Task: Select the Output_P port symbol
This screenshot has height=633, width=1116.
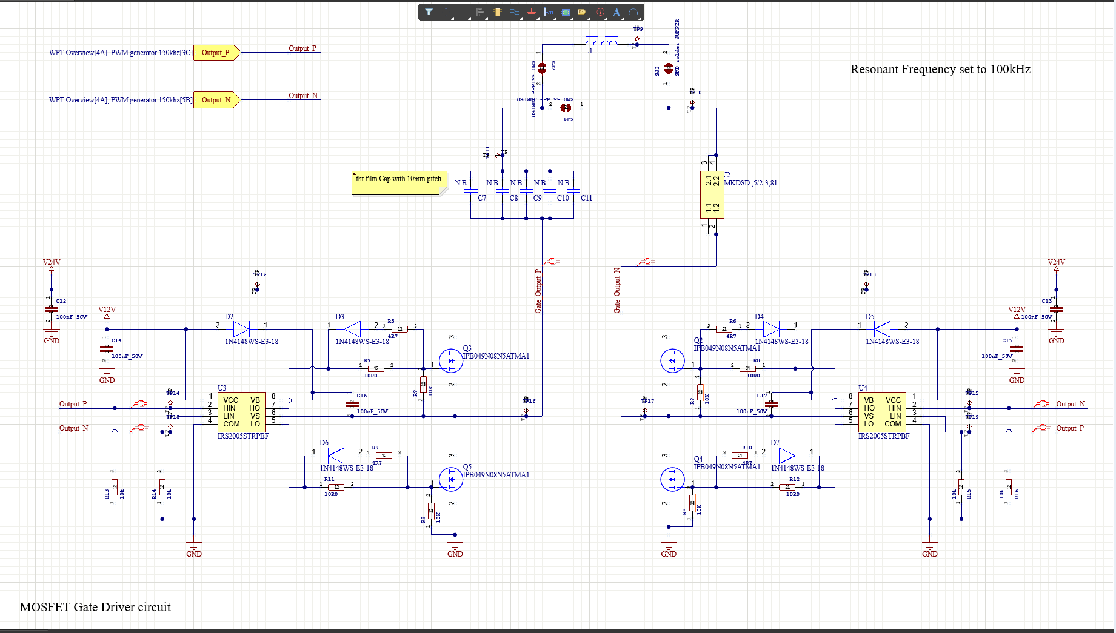Action: (x=216, y=53)
